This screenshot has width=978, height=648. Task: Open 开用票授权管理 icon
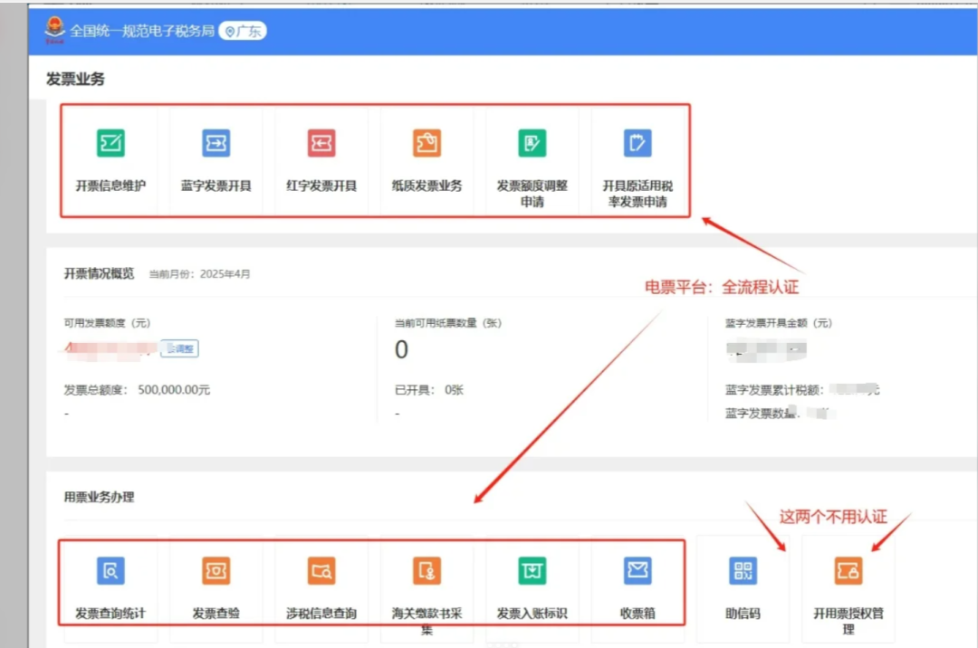(x=849, y=571)
